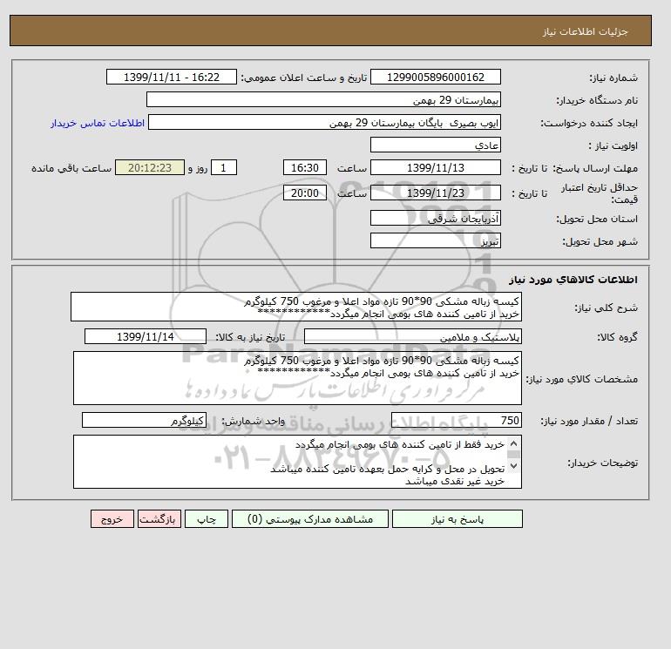
Task: Click the delivery city field تبریز
Action: [x=435, y=240]
